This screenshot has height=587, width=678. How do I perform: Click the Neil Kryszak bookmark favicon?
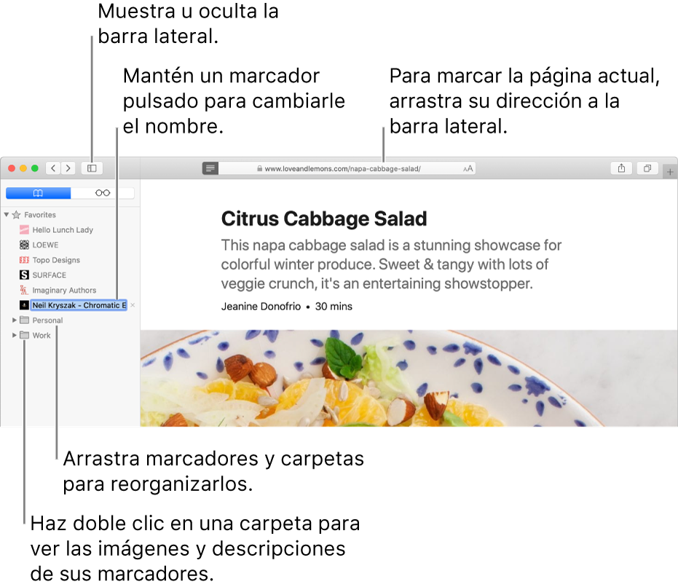(24, 305)
